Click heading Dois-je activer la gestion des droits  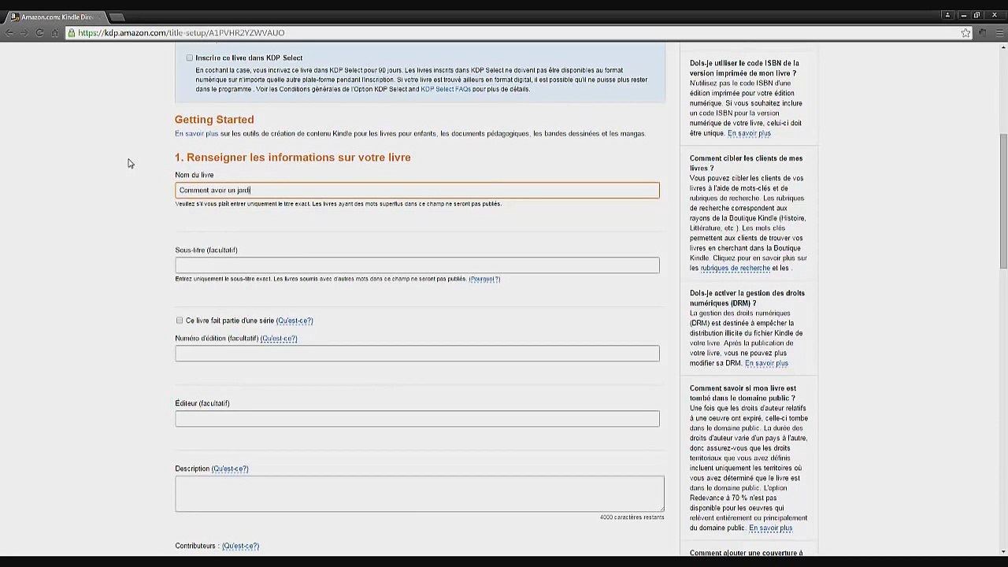[747, 298]
